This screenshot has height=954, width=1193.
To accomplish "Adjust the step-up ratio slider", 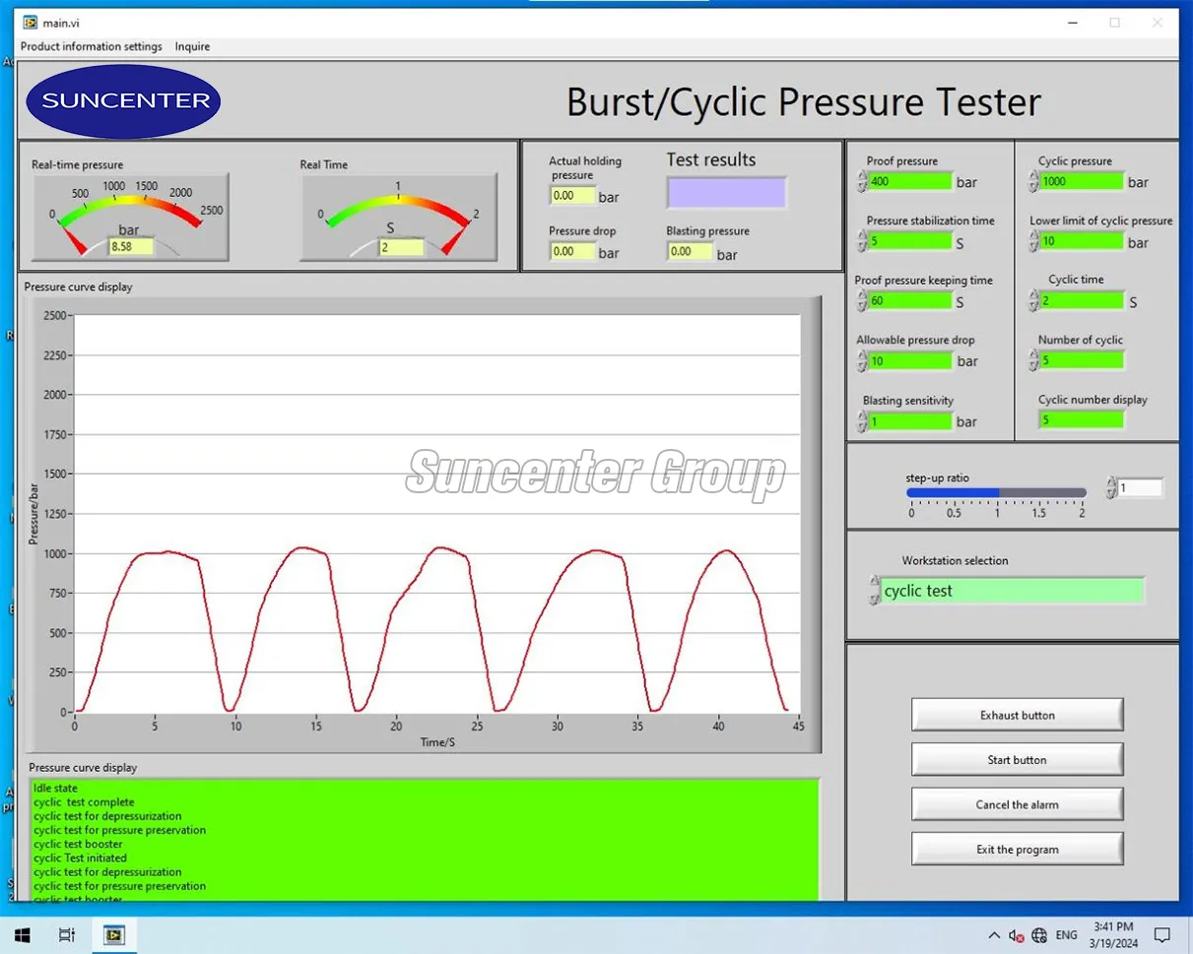I will (x=997, y=492).
